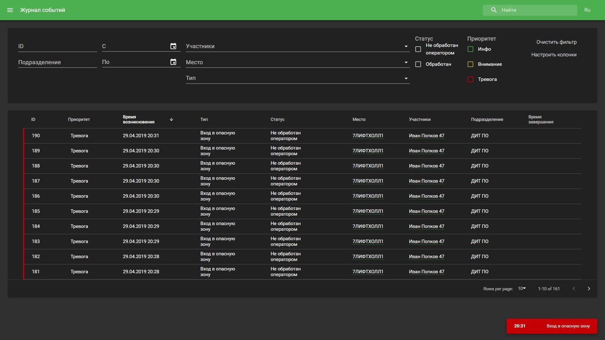The height and width of the screenshot is (340, 605).
Task: Click the 29.04.2019 20:31 timestamp
Action: [141, 136]
